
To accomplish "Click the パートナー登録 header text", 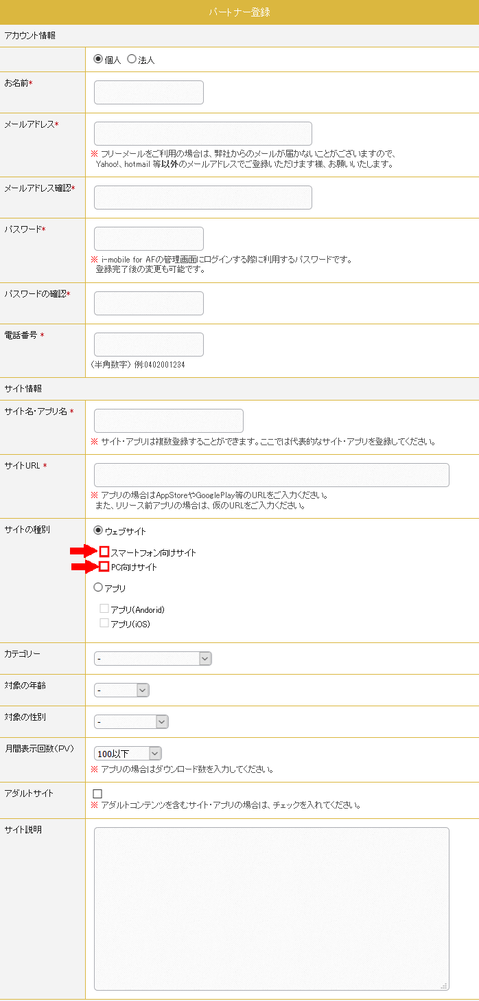I will coord(239,12).
